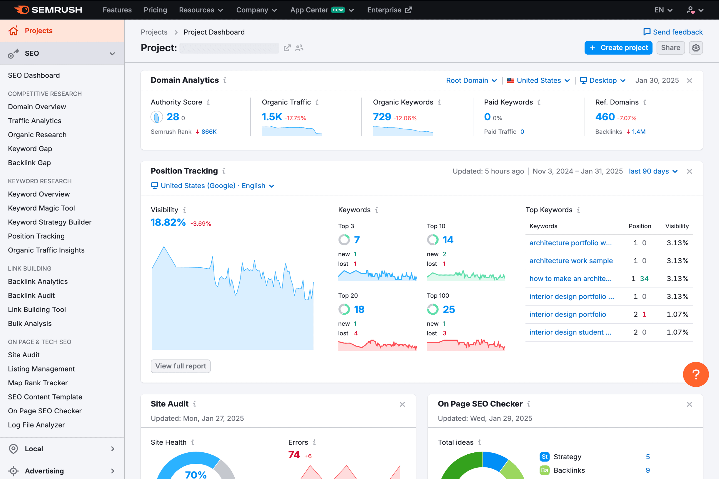Click View full report button
Viewport: 719px width, 479px height.
(x=180, y=366)
